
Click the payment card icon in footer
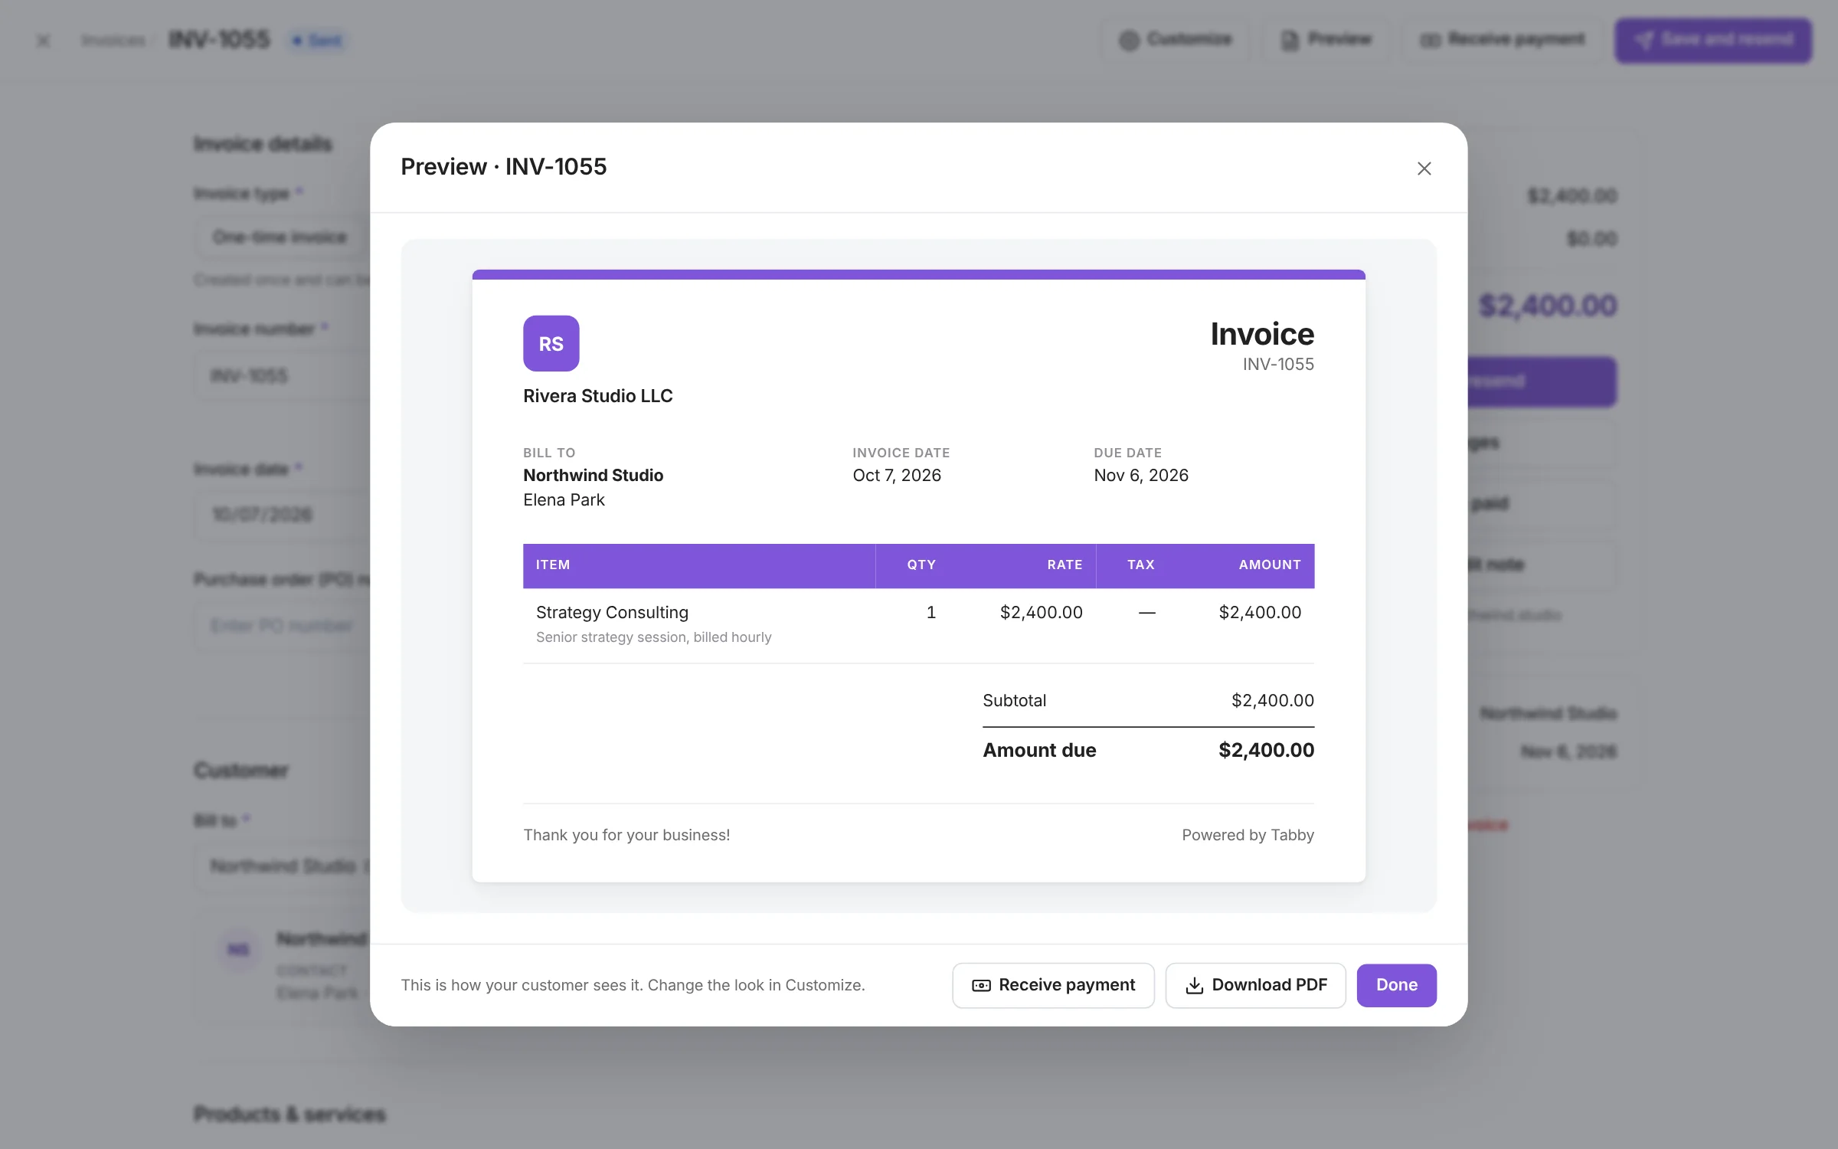point(981,986)
